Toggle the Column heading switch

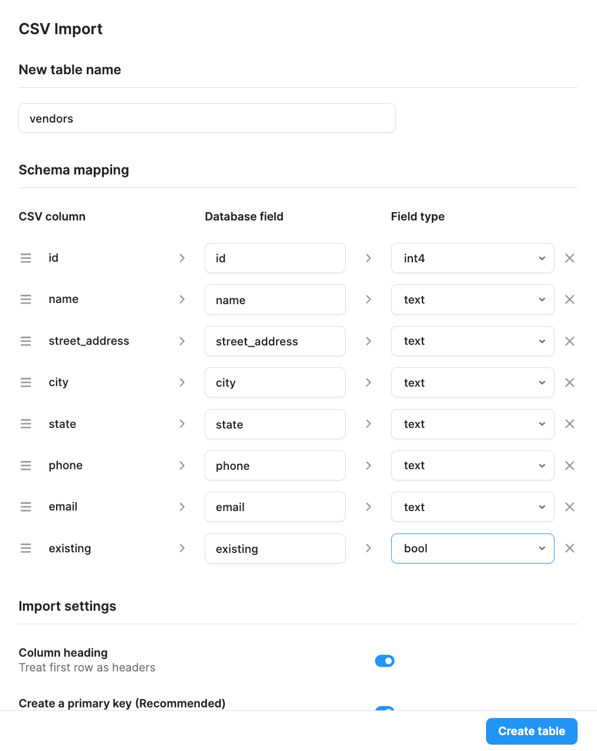(385, 661)
